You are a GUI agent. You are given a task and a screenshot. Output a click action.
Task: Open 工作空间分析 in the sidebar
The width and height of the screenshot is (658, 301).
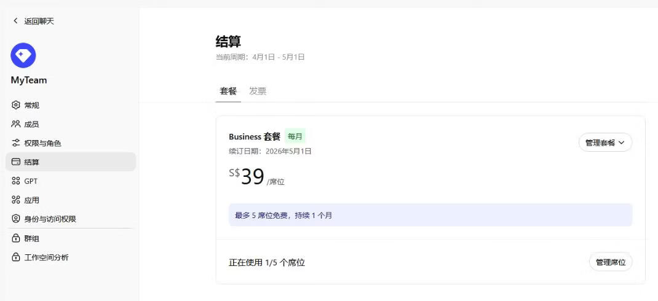pyautogui.click(x=46, y=257)
